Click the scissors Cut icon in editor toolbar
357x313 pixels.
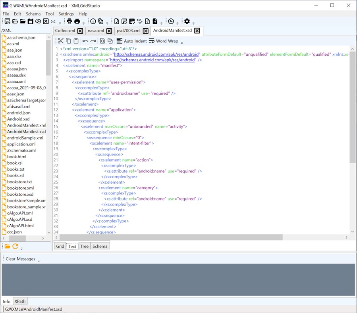pyautogui.click(x=61, y=41)
